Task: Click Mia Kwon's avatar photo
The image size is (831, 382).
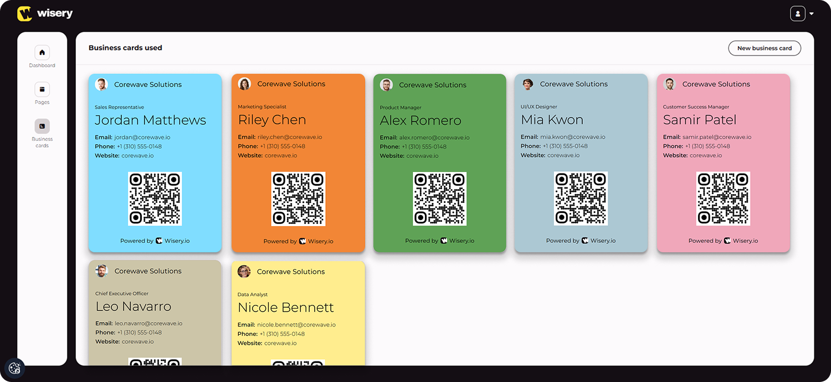Action: [x=528, y=84]
